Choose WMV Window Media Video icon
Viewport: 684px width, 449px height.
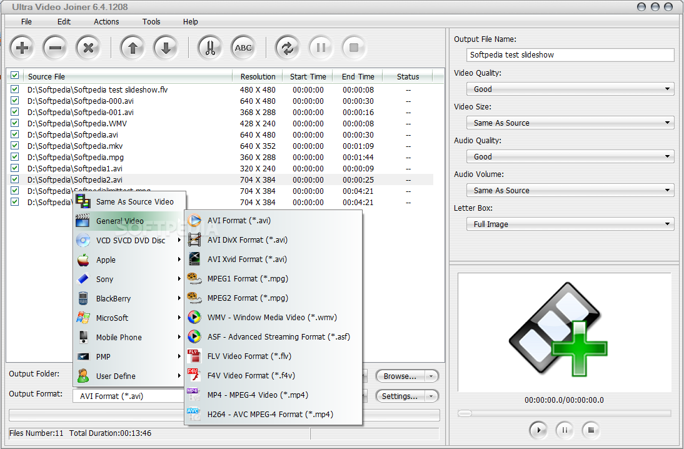[x=194, y=317]
